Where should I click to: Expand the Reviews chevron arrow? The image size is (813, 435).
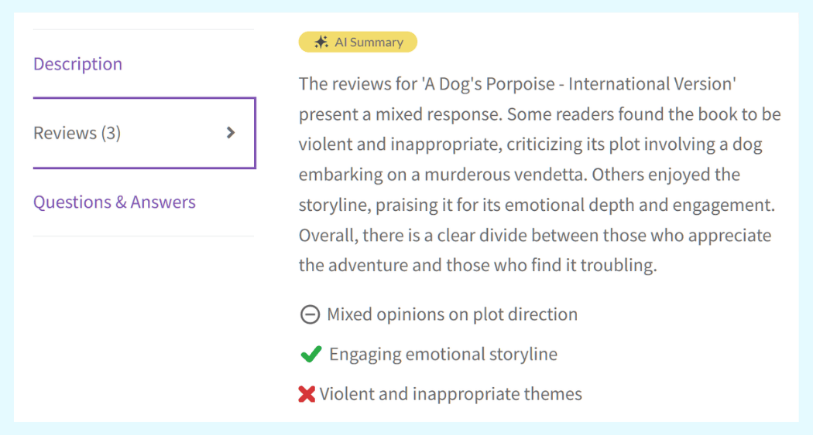click(230, 133)
